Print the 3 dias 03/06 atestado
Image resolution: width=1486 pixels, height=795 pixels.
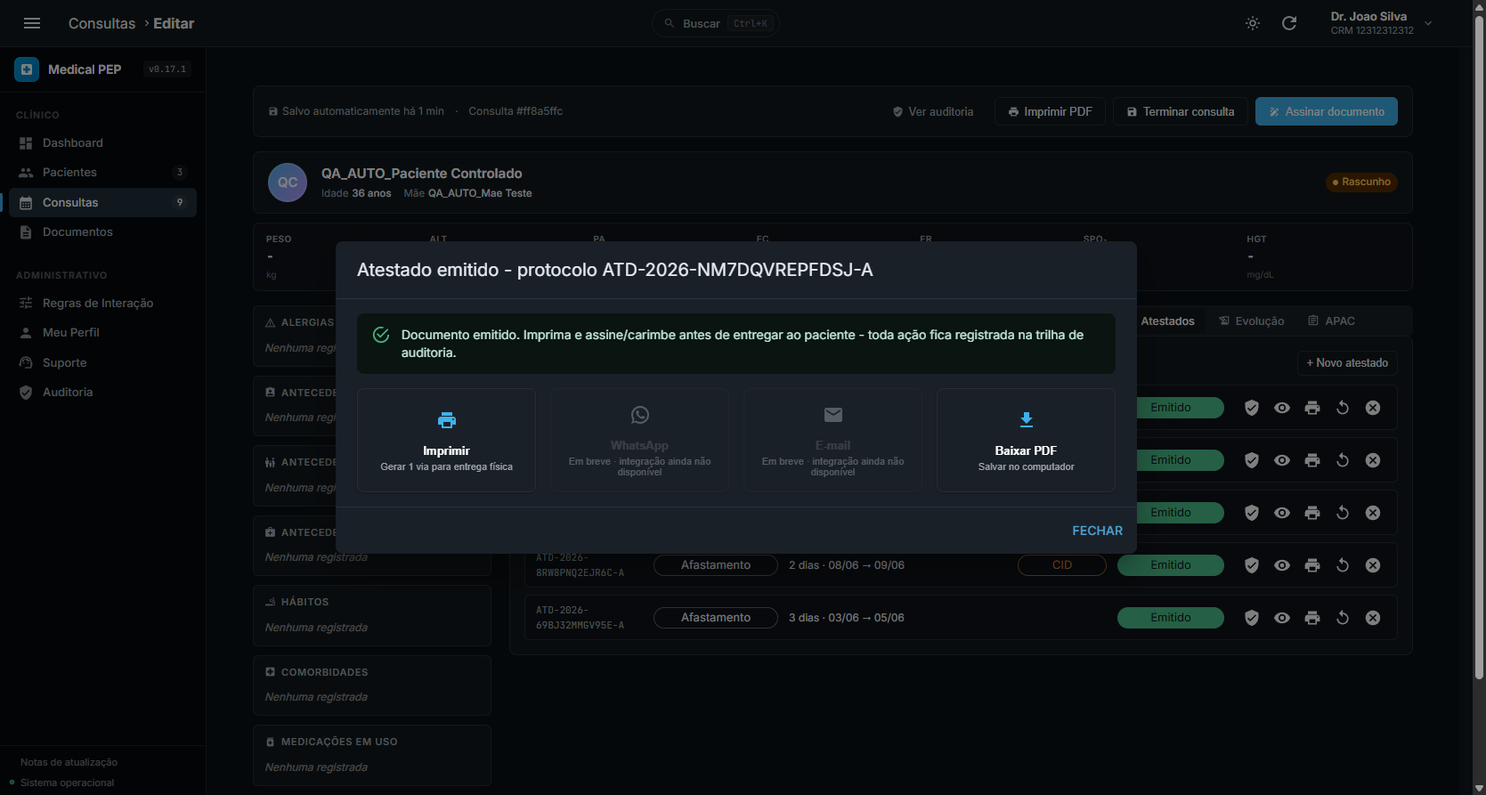[x=1312, y=618]
